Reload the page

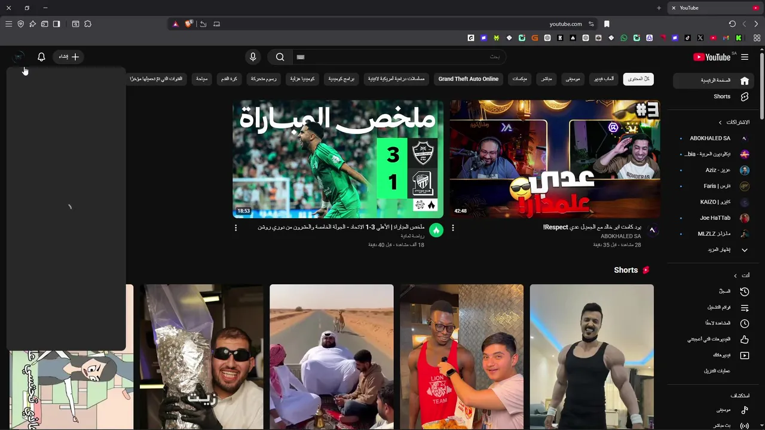(732, 24)
